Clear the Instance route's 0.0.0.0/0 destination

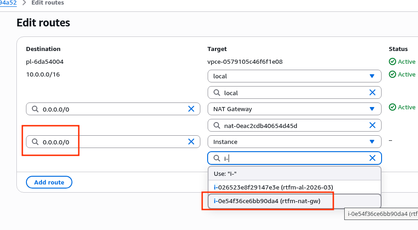coord(191,142)
